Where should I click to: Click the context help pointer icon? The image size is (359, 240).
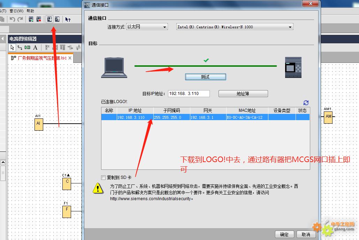click(68, 20)
